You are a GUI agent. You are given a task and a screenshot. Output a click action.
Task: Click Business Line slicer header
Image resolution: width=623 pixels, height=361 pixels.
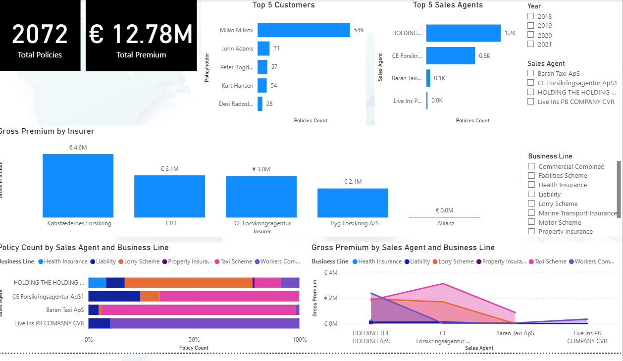550,156
